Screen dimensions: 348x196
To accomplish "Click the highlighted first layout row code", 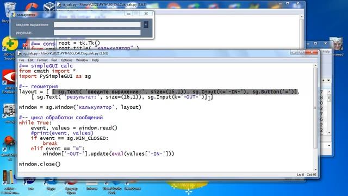I will 175,92.
